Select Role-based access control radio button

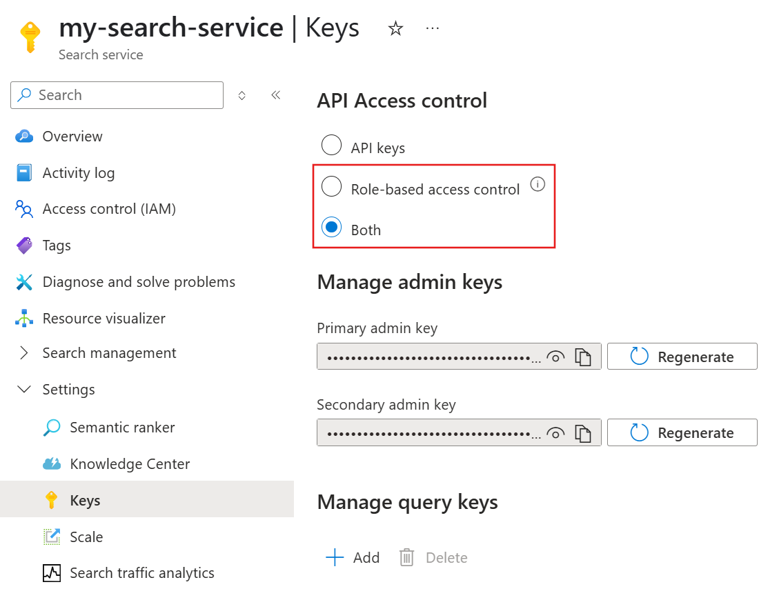(331, 186)
